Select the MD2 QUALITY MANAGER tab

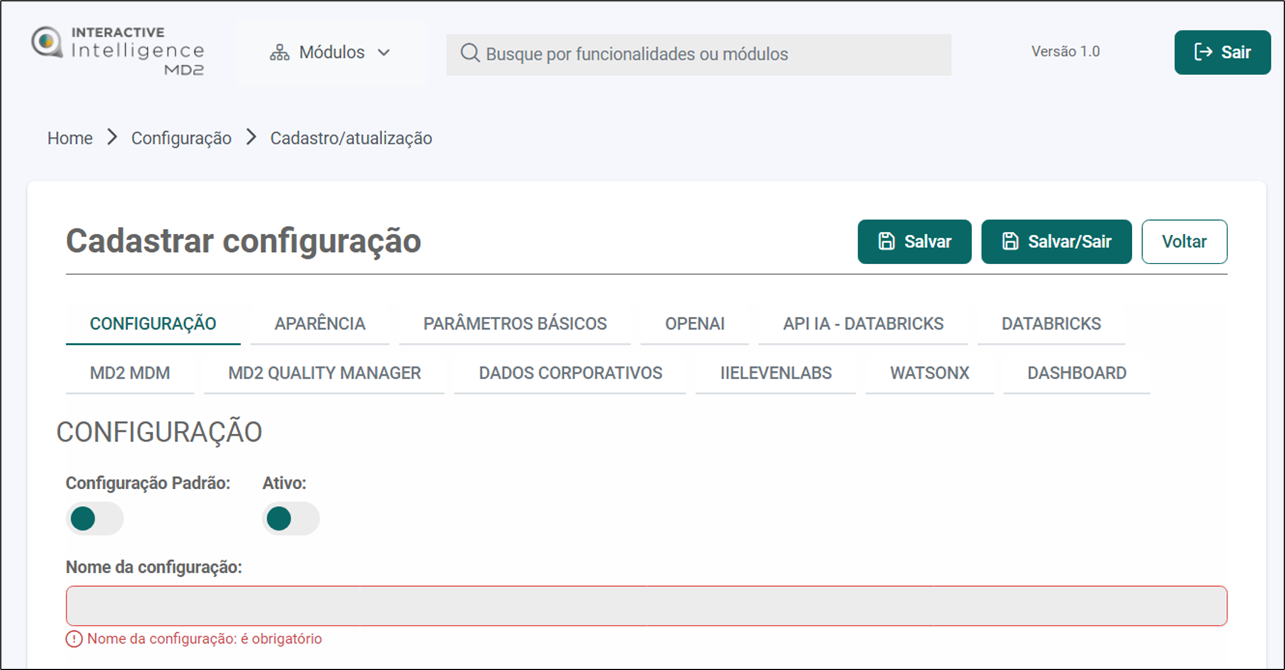tap(324, 373)
